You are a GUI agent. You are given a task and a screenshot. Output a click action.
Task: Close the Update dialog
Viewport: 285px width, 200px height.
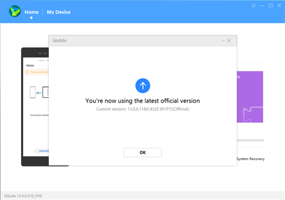pyautogui.click(x=229, y=41)
